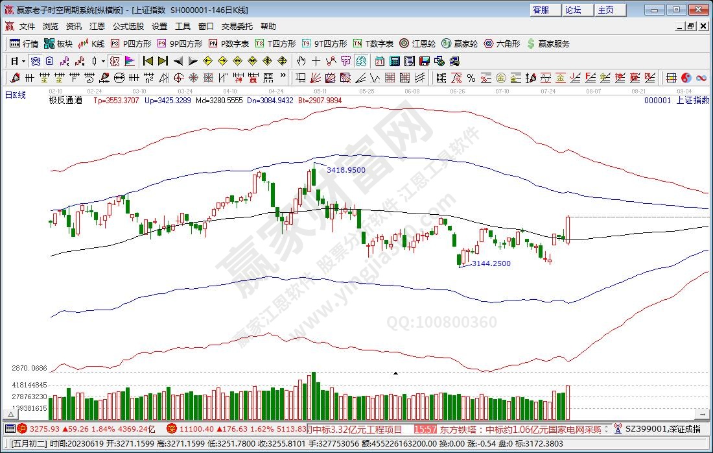713x453 pixels.
Task: Click the calendar icon in toolbar
Action: click(x=379, y=61)
